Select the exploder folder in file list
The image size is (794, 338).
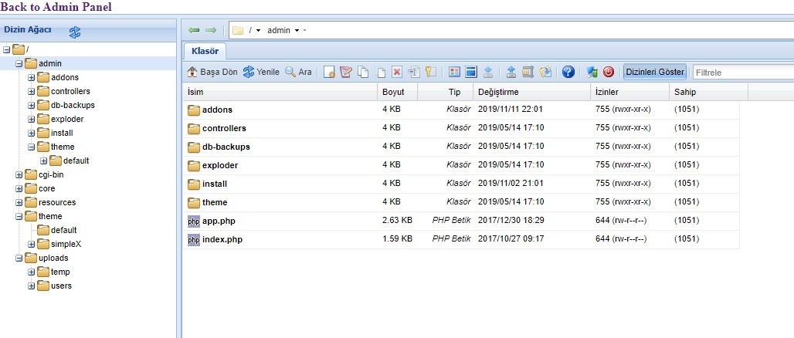[461, 165]
